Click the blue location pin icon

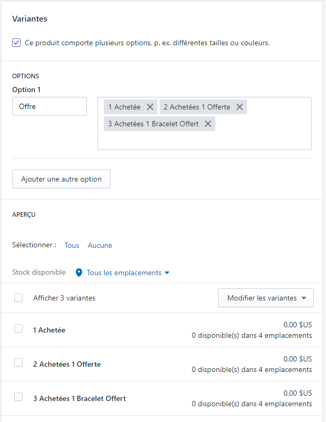pyautogui.click(x=79, y=273)
